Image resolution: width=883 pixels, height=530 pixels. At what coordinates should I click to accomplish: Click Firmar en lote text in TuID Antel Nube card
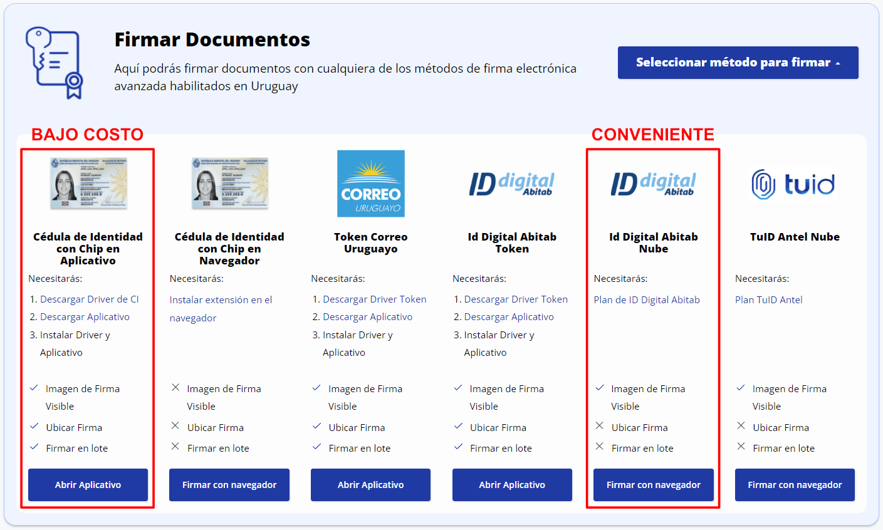tap(784, 449)
